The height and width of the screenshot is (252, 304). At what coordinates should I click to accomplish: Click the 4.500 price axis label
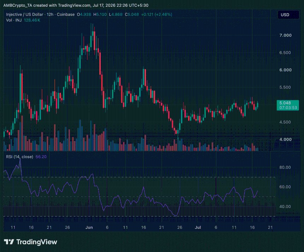point(285,122)
